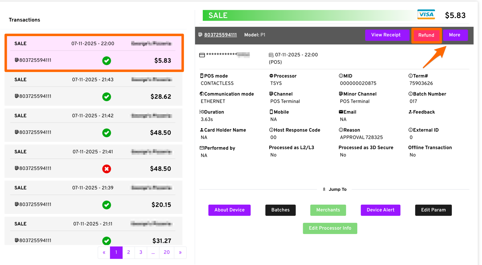The width and height of the screenshot is (482, 265).
Task: Select the $31.27 sale transaction
Action: point(93,231)
